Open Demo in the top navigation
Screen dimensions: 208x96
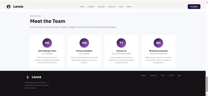pyautogui.click(x=129, y=7)
